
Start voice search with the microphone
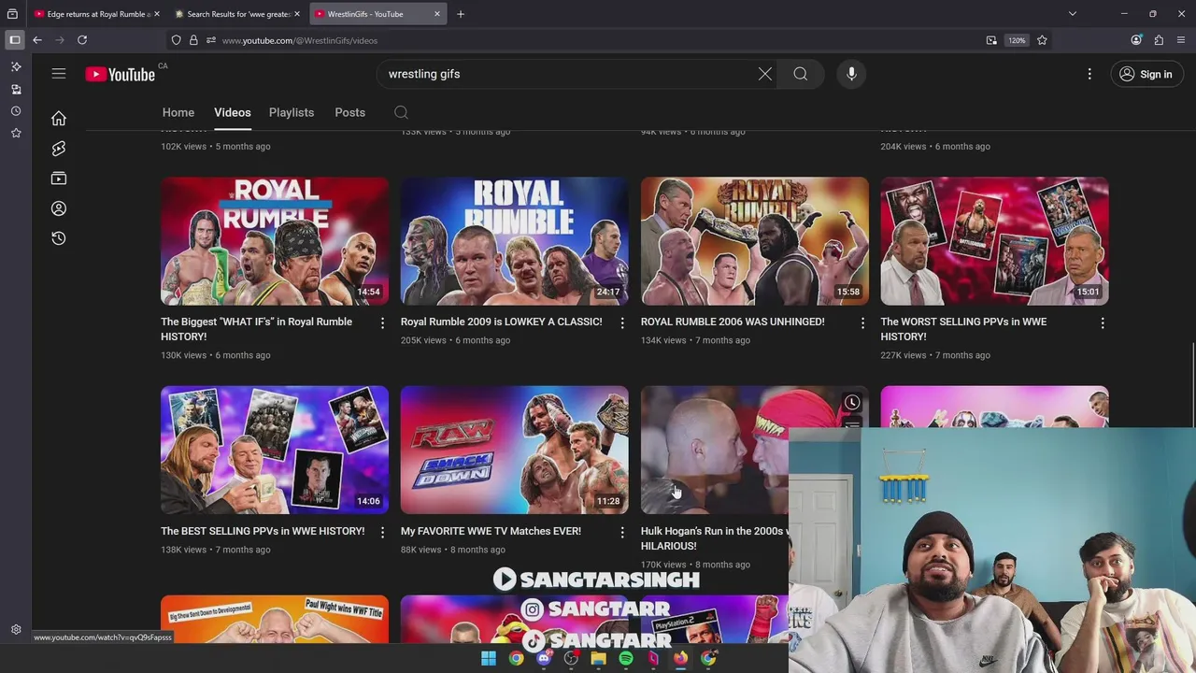coord(851,74)
